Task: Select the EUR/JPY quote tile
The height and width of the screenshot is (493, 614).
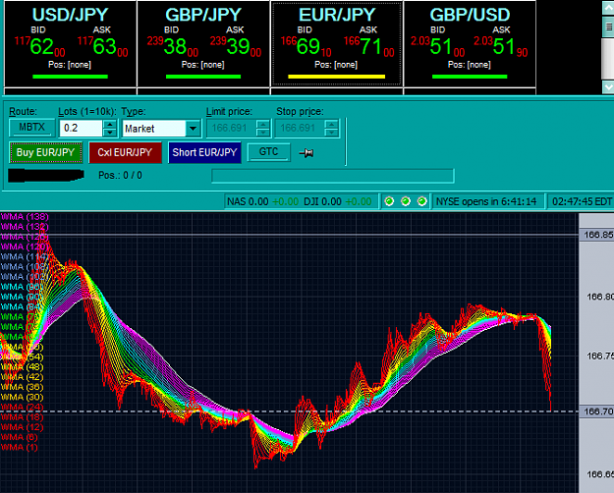Action: click(336, 43)
